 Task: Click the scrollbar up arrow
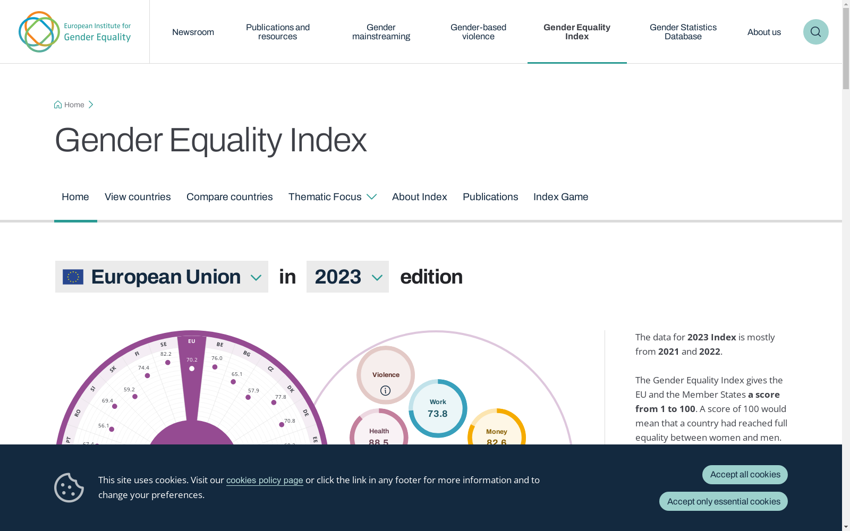click(846, 4)
